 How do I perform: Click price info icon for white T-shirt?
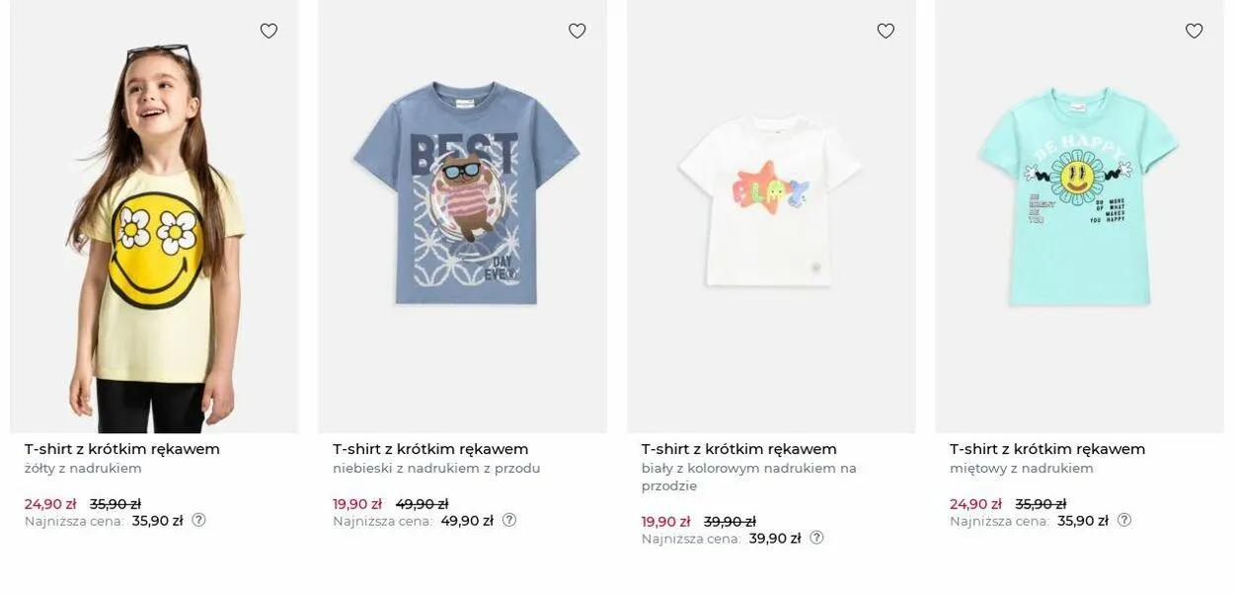coord(816,538)
